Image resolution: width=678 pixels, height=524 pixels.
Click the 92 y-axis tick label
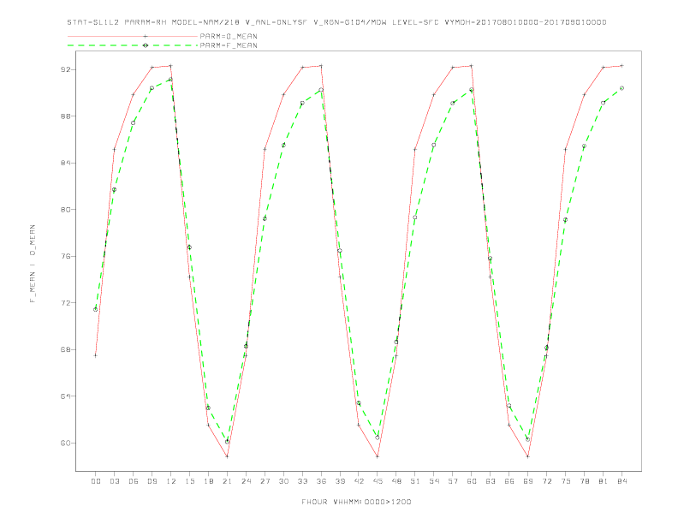(x=66, y=69)
